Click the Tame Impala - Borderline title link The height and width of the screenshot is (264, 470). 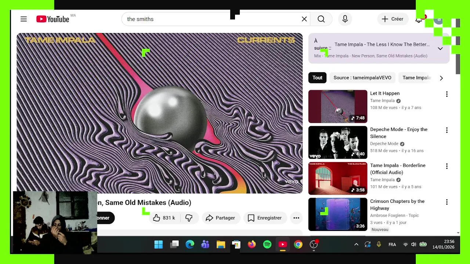398,169
